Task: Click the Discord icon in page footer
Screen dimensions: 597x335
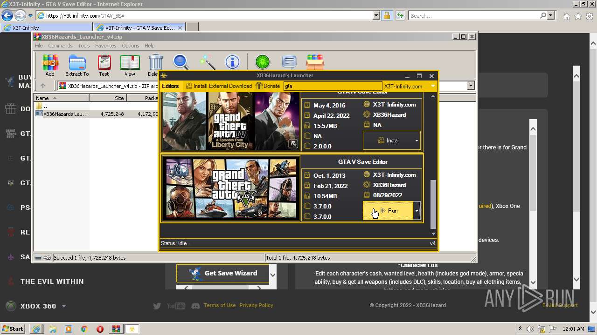Action: (196, 306)
